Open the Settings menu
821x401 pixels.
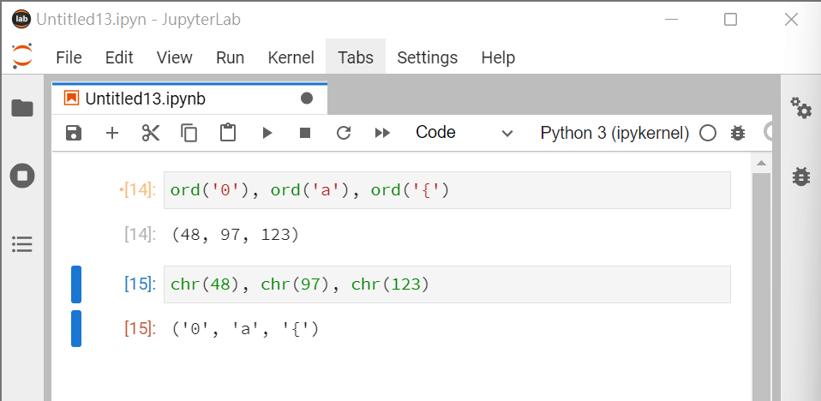point(428,57)
